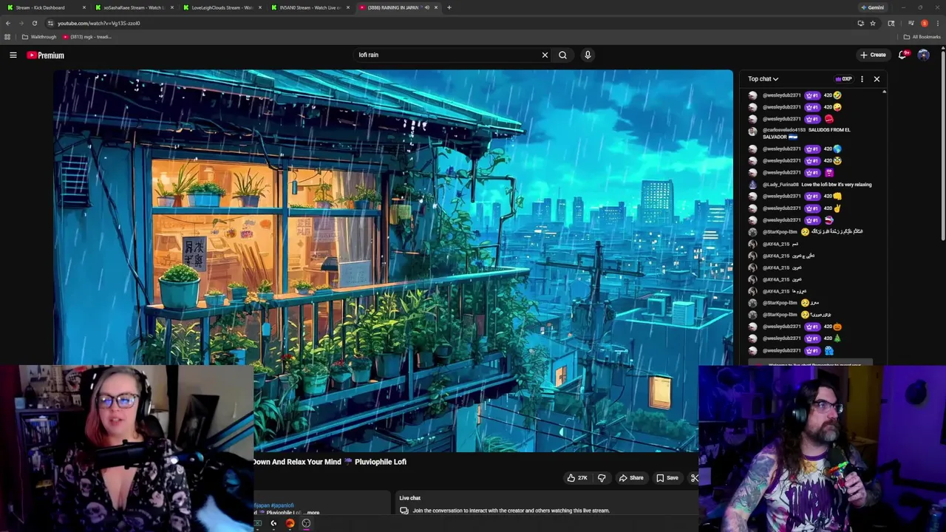Click the orange round icon in the taskbar
The image size is (946, 532).
pos(290,523)
